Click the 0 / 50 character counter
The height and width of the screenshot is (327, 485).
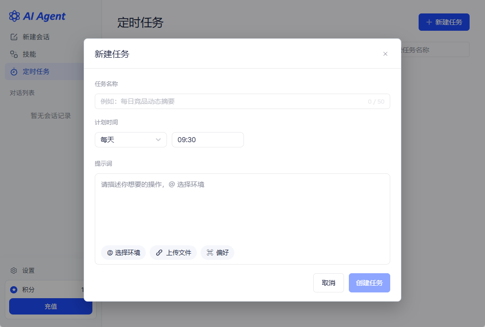376,102
